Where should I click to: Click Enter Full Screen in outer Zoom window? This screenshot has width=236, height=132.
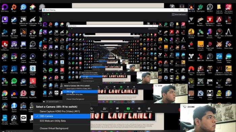[x=179, y=14]
